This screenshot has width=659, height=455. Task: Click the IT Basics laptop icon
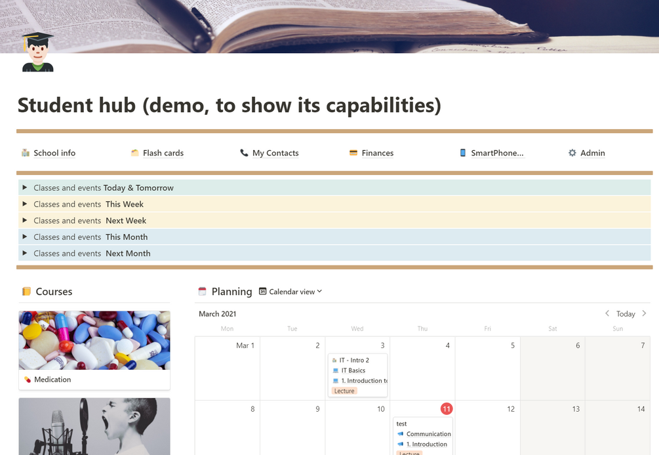click(x=335, y=370)
